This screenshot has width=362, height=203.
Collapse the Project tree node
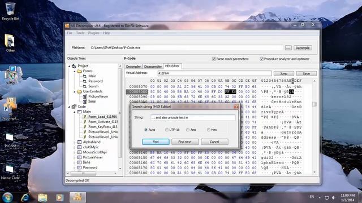69,67
